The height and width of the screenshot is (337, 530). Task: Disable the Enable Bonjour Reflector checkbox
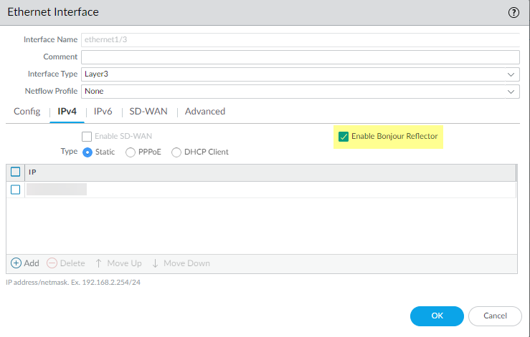344,136
